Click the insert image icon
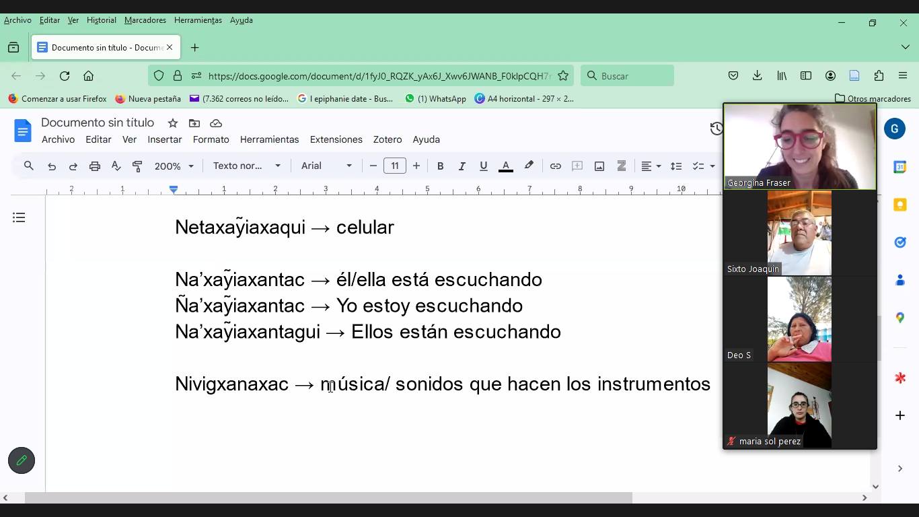This screenshot has width=919, height=517. pos(599,166)
